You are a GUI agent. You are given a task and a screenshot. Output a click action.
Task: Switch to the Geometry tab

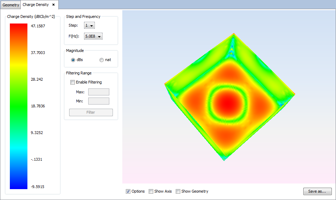(x=11, y=5)
